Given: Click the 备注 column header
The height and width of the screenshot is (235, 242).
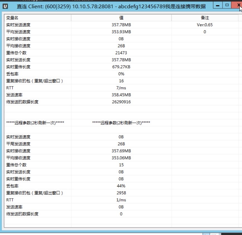Looking at the screenshot, I should coord(205,18).
